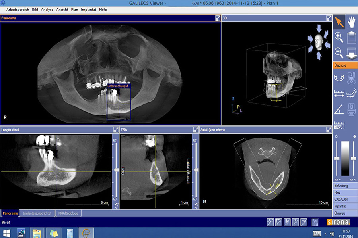Expand the Implantat panel in sidebar
The image size is (358, 238).
(x=345, y=206)
